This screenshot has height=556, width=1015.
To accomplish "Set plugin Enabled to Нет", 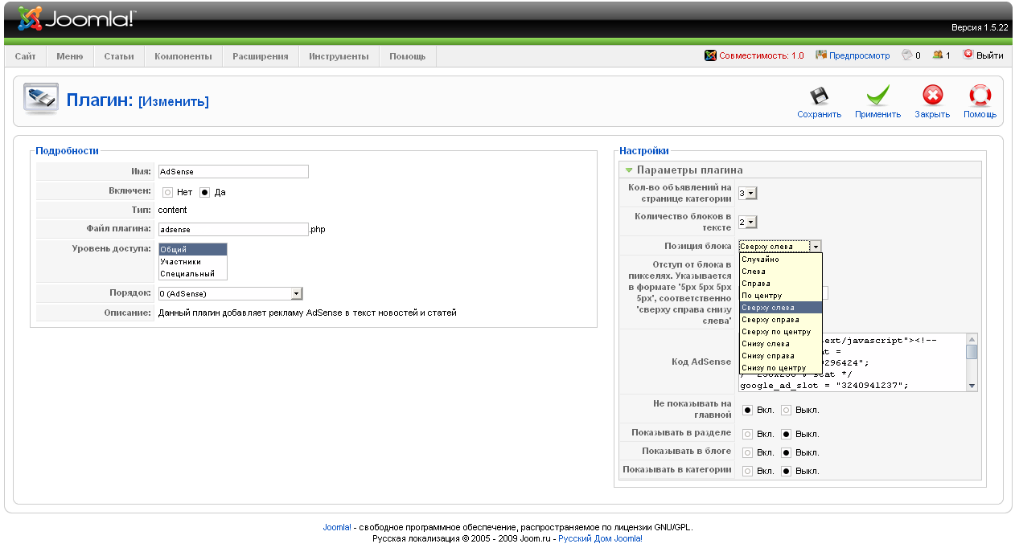I will coord(167,193).
